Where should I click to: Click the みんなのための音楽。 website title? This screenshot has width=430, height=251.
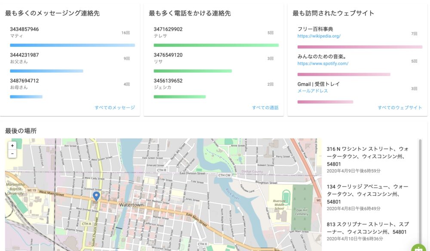click(322, 56)
